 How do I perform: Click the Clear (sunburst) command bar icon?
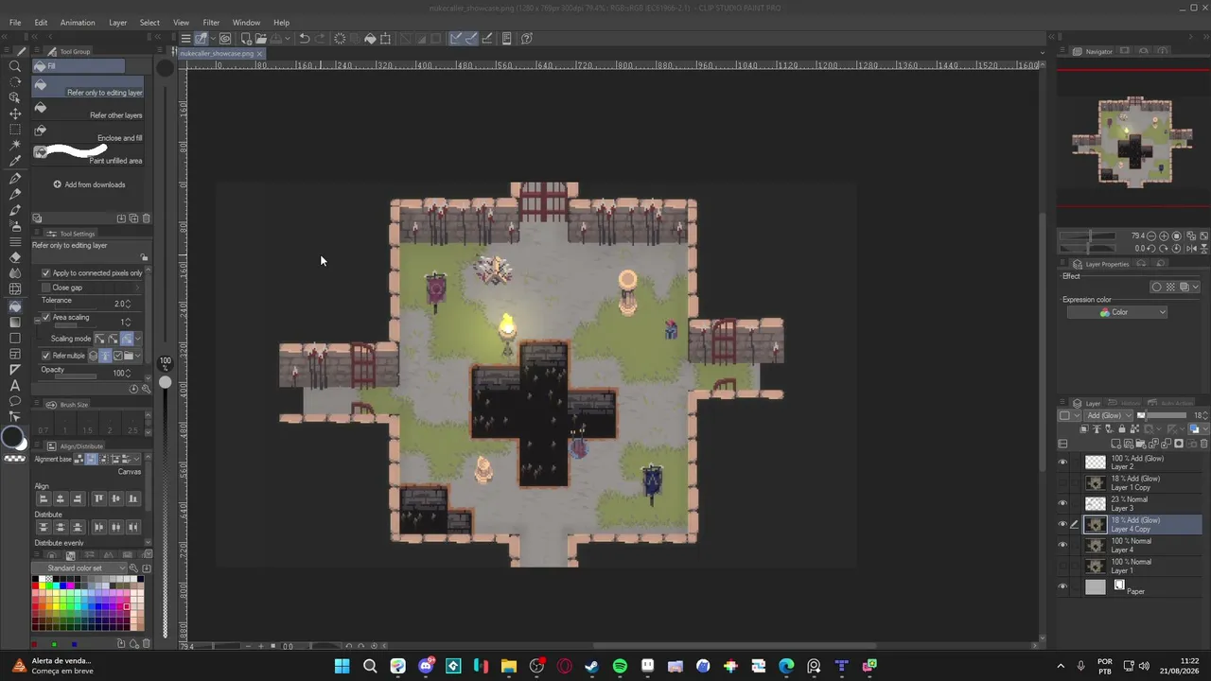(340, 39)
